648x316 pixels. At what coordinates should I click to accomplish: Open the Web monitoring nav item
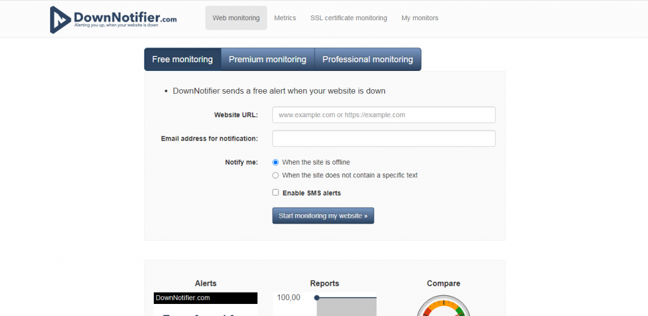236,18
